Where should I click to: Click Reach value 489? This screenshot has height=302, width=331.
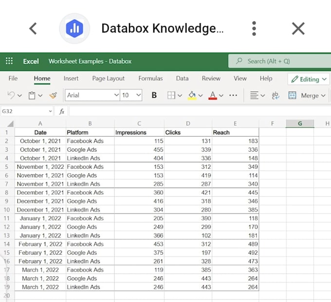236,244
